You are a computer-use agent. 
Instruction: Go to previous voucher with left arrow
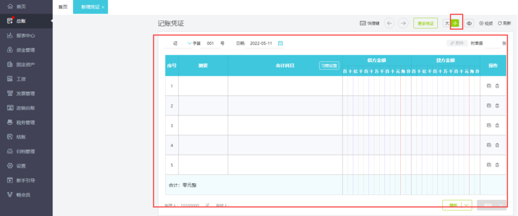[x=389, y=24]
